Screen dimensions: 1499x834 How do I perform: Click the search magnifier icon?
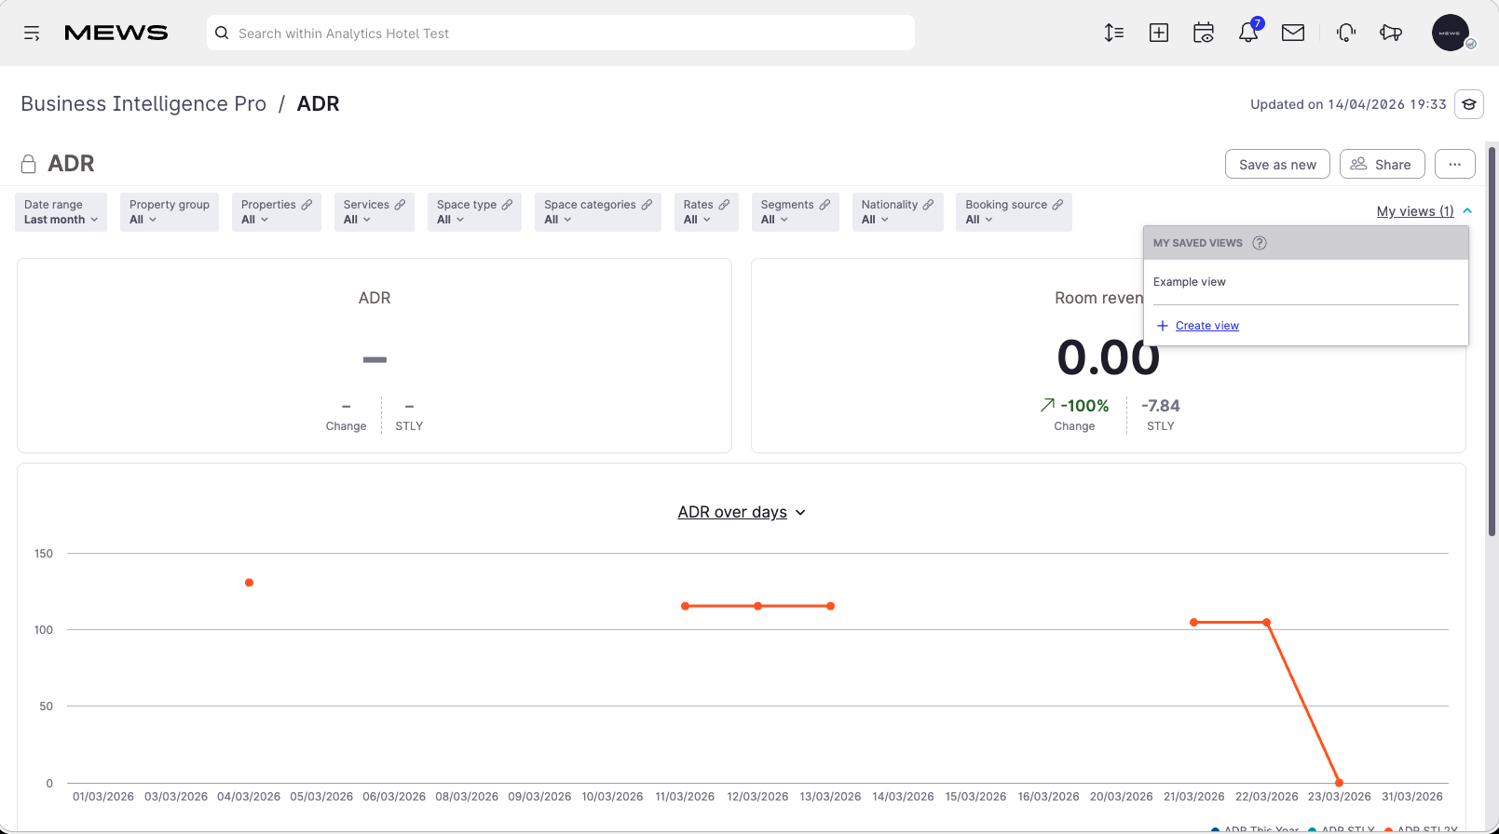point(222,34)
